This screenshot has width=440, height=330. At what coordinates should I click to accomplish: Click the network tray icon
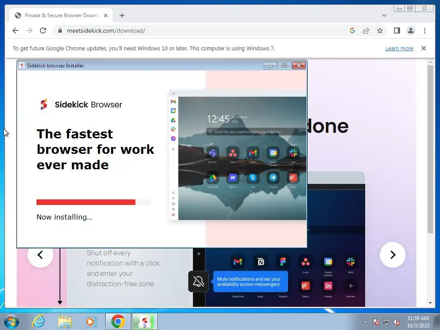pos(386,322)
